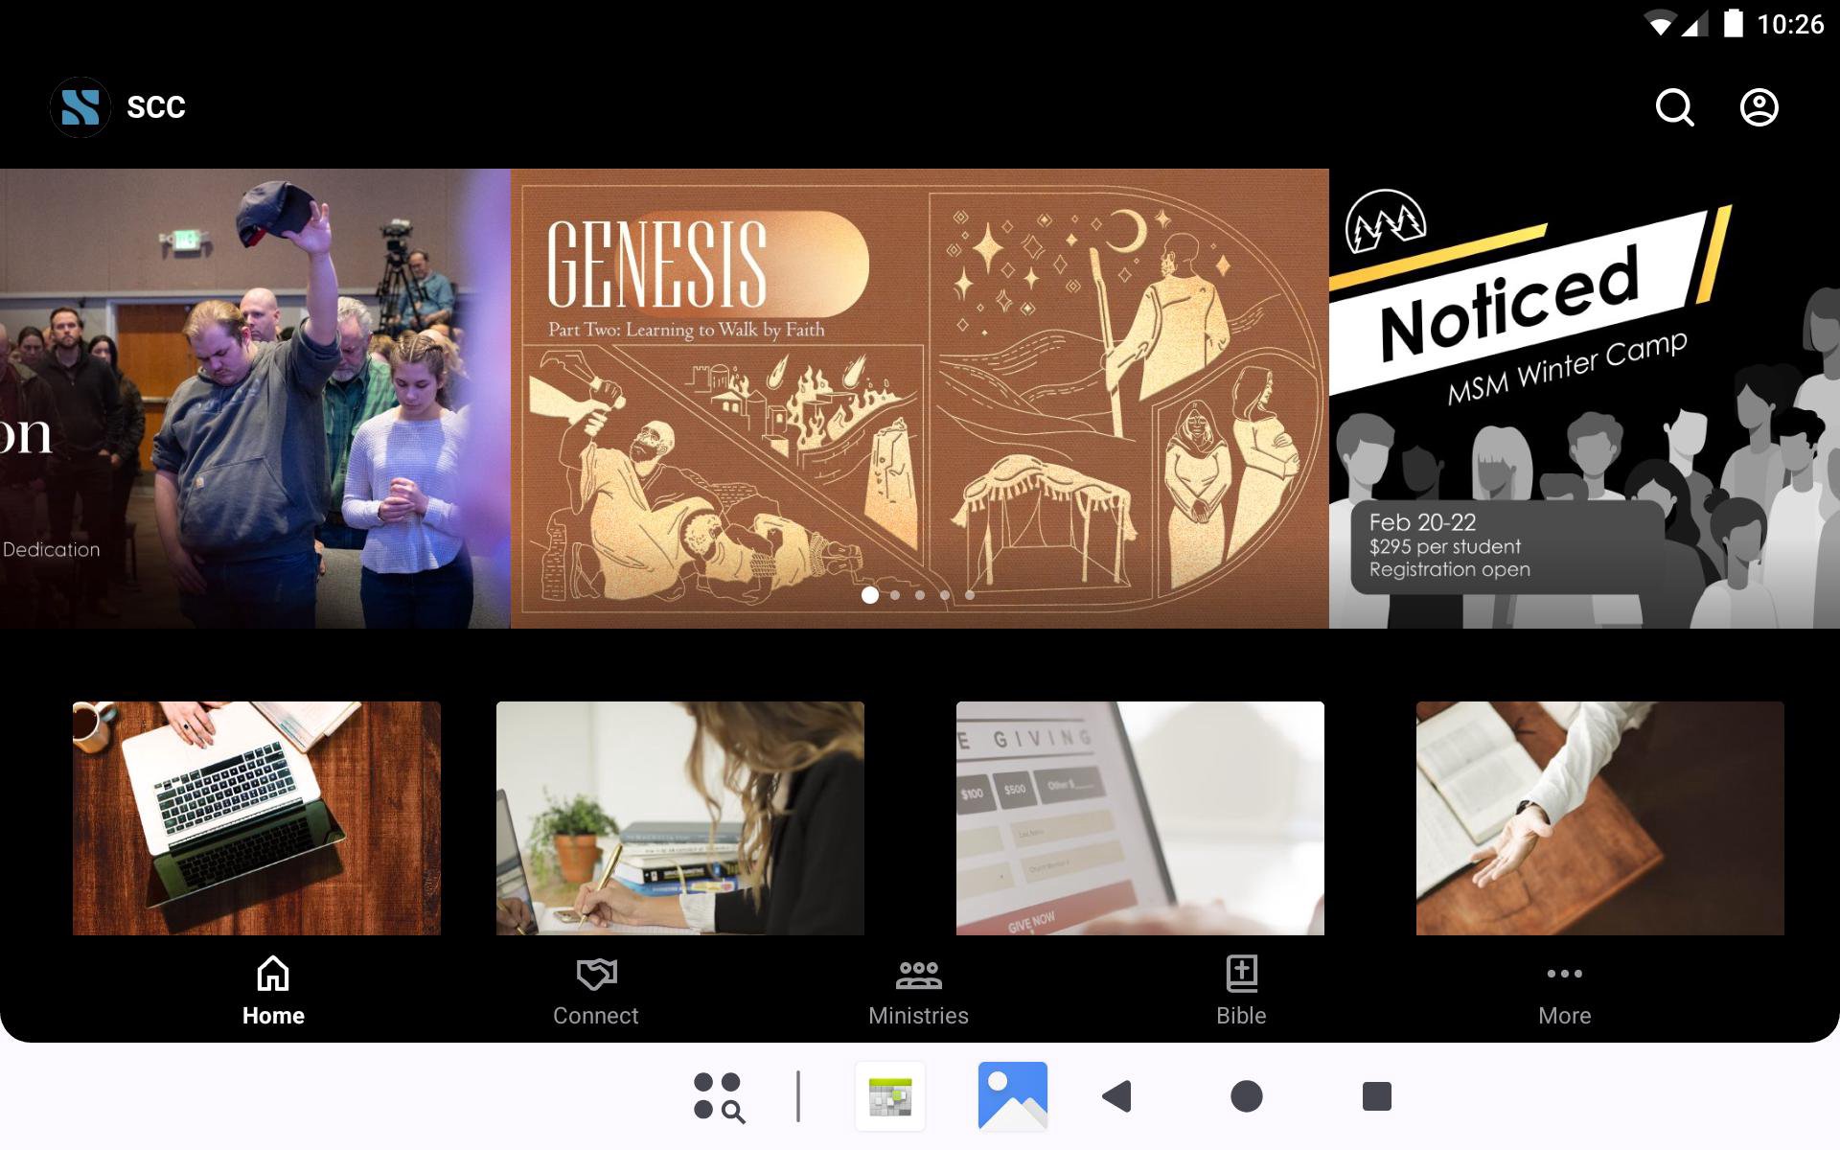Select the third carousel page dot
Viewport: 1840px width, 1150px height.
(920, 595)
